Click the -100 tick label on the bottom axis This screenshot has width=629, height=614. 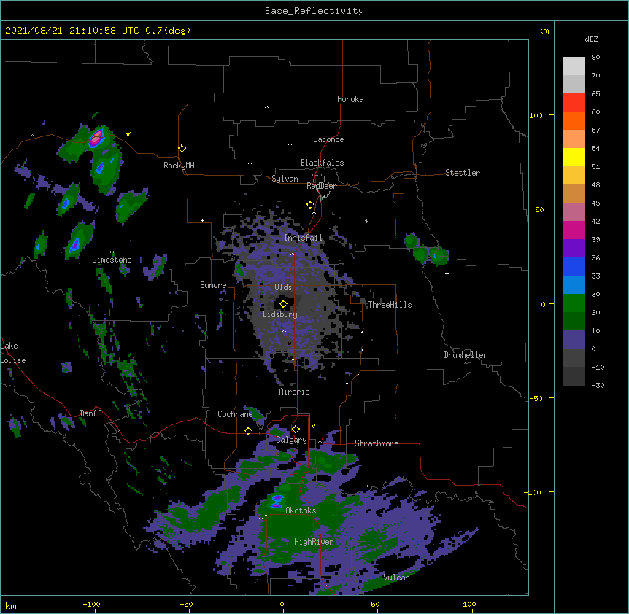click(x=91, y=604)
